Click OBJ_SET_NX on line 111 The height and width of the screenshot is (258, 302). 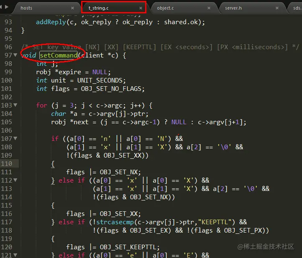click(119, 172)
